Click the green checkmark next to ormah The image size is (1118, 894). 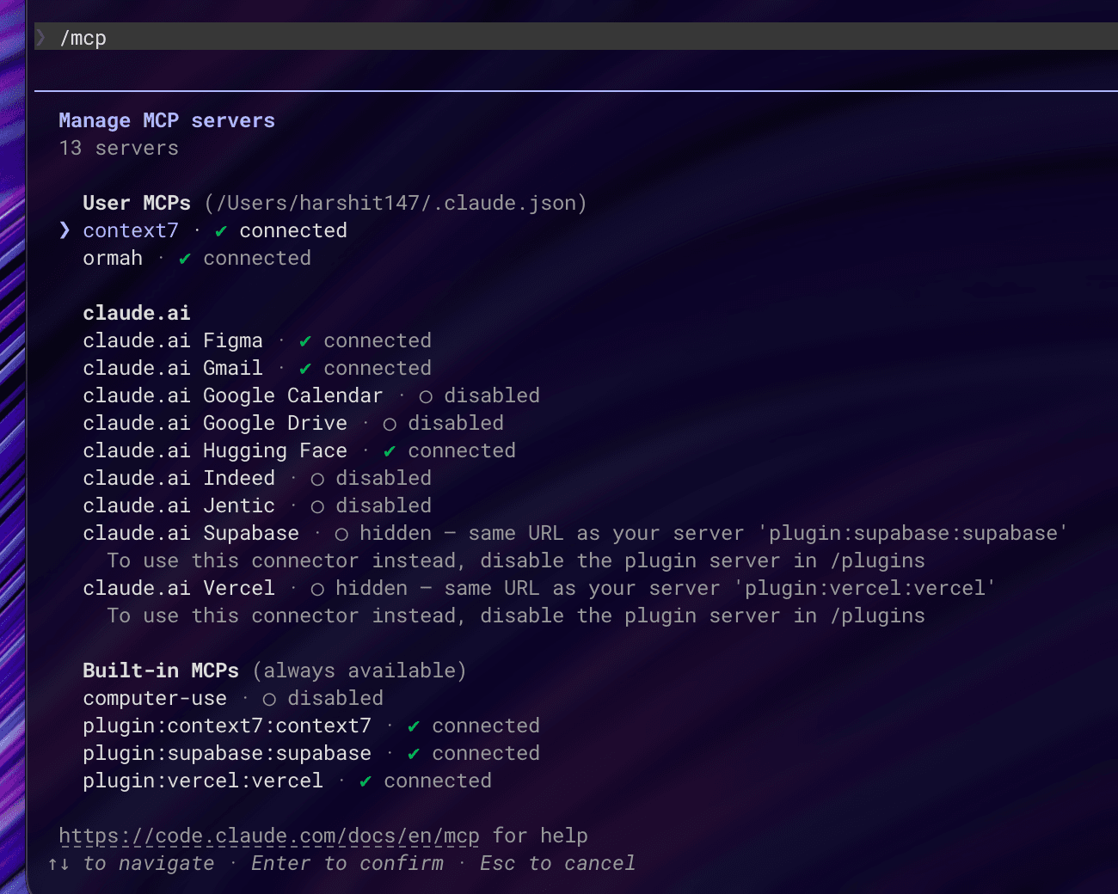(185, 258)
